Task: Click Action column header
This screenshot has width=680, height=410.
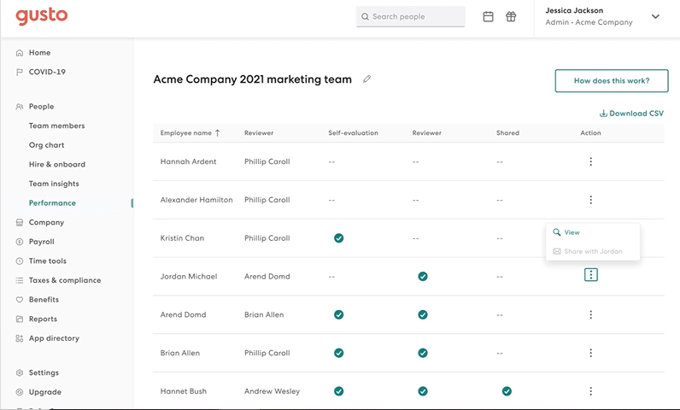Action: coord(590,133)
